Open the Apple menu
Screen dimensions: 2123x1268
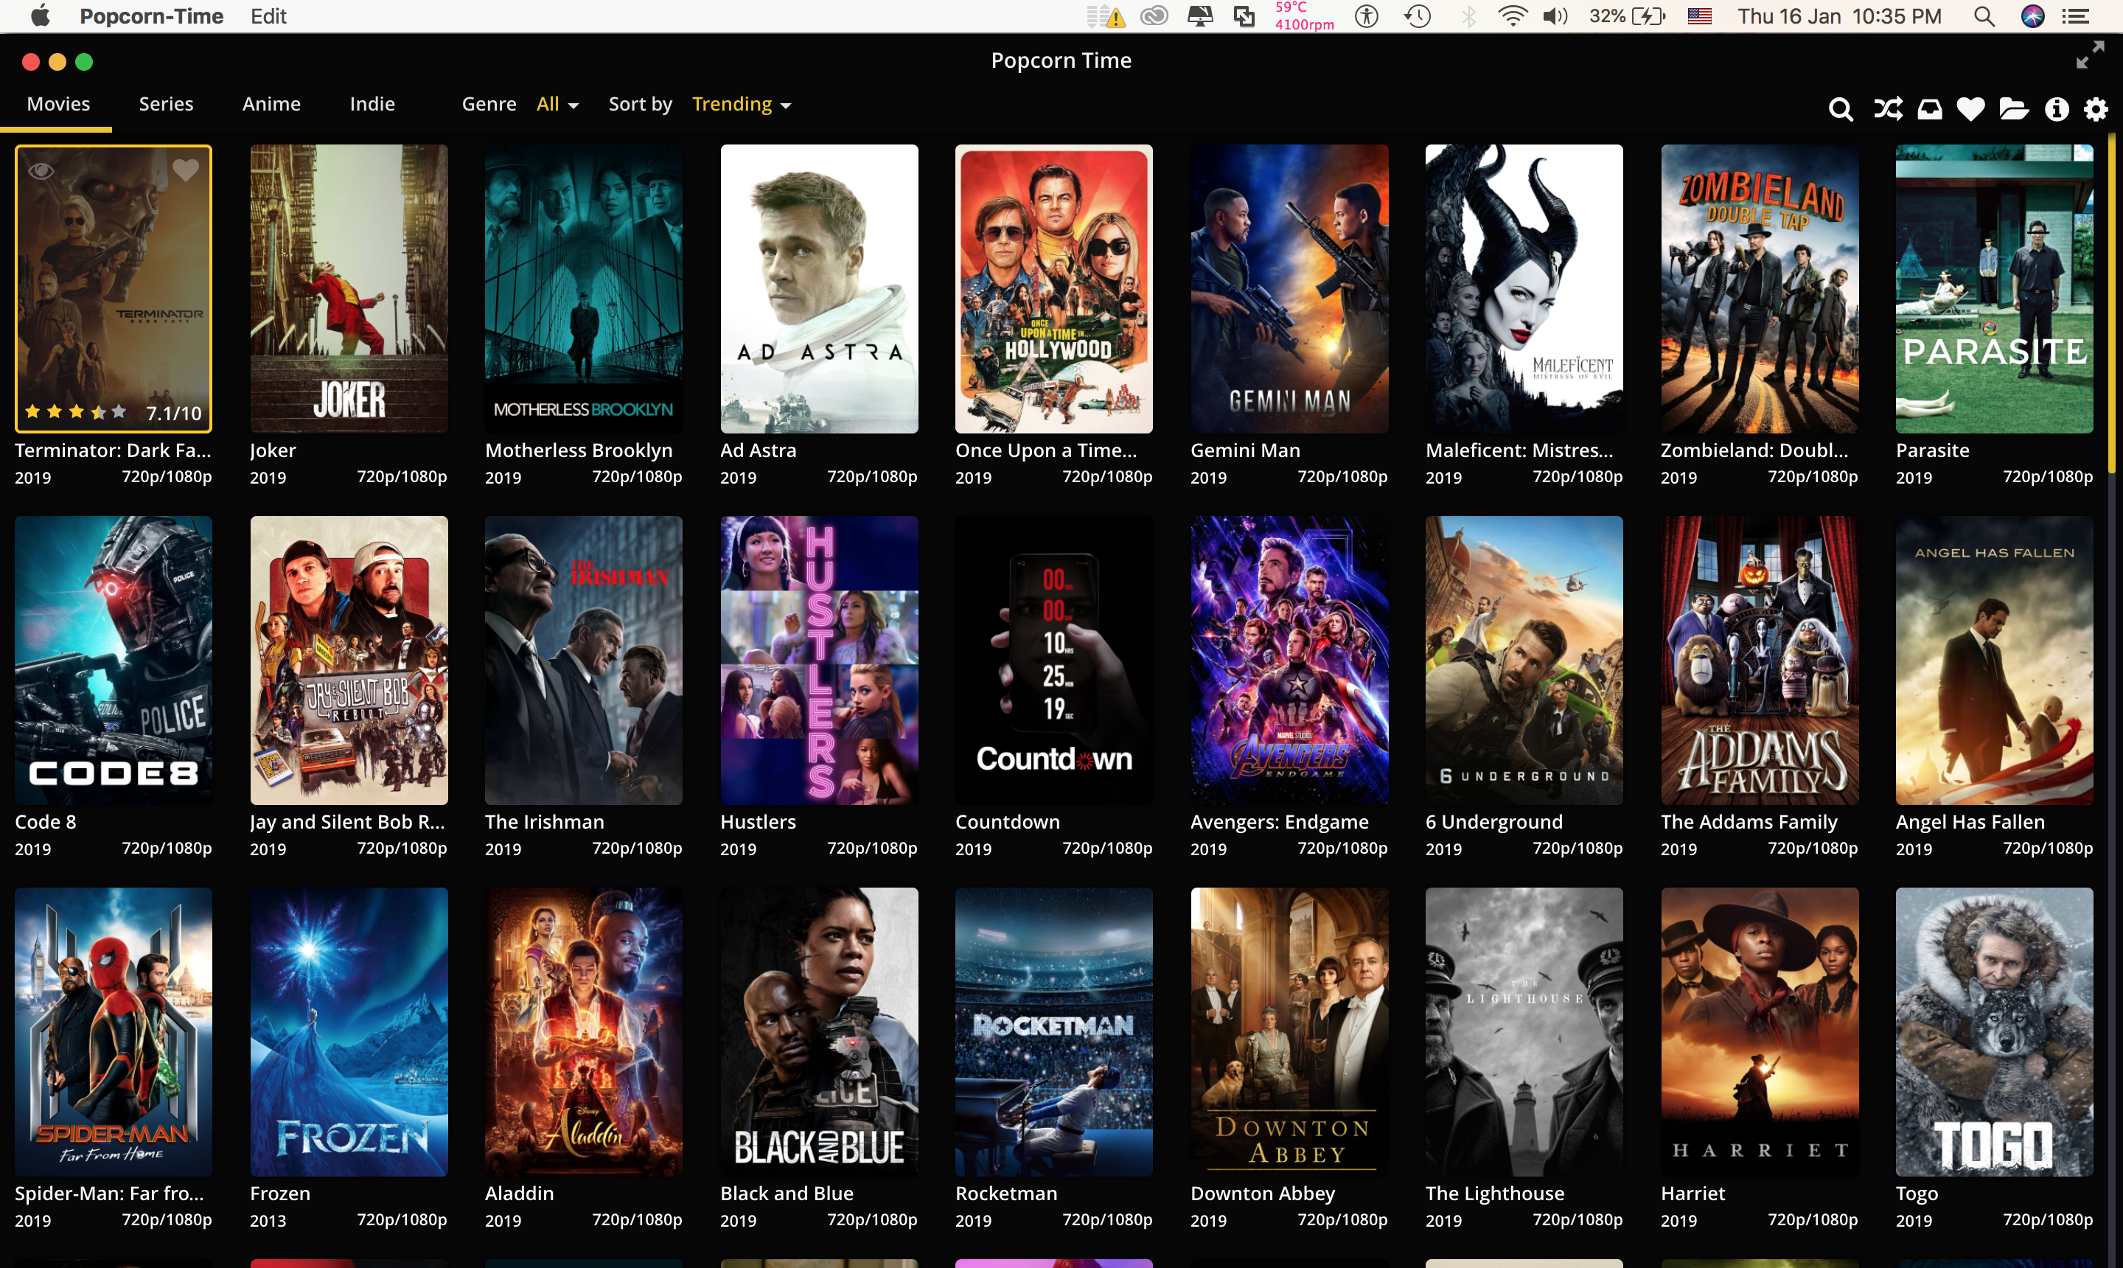tap(39, 15)
